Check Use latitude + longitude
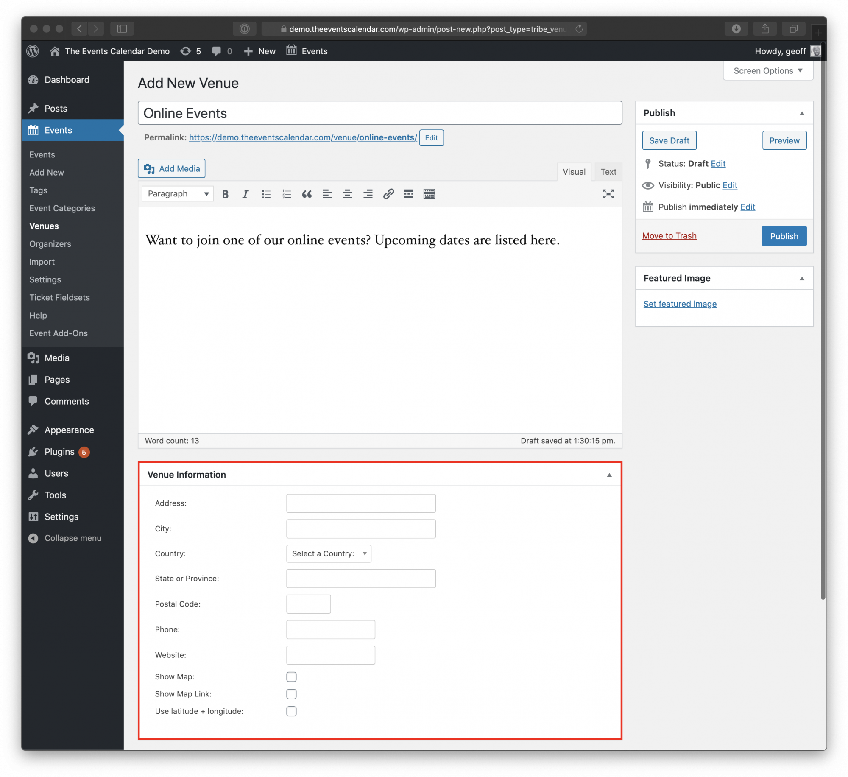 291,711
